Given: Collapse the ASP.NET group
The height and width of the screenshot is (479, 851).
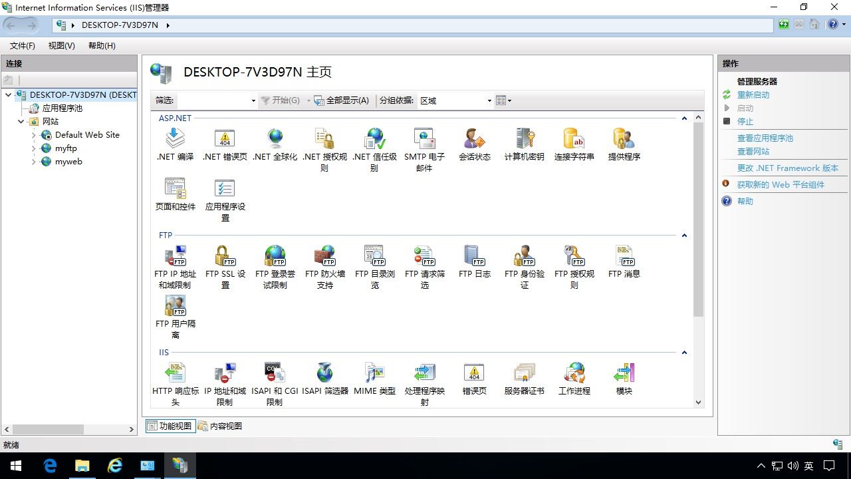Looking at the screenshot, I should [684, 118].
